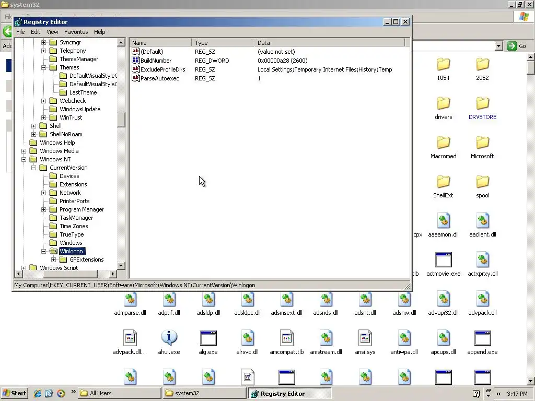Image resolution: width=535 pixels, height=401 pixels.
Task: Select the BuildNumber DWORD value icon
Action: click(136, 61)
